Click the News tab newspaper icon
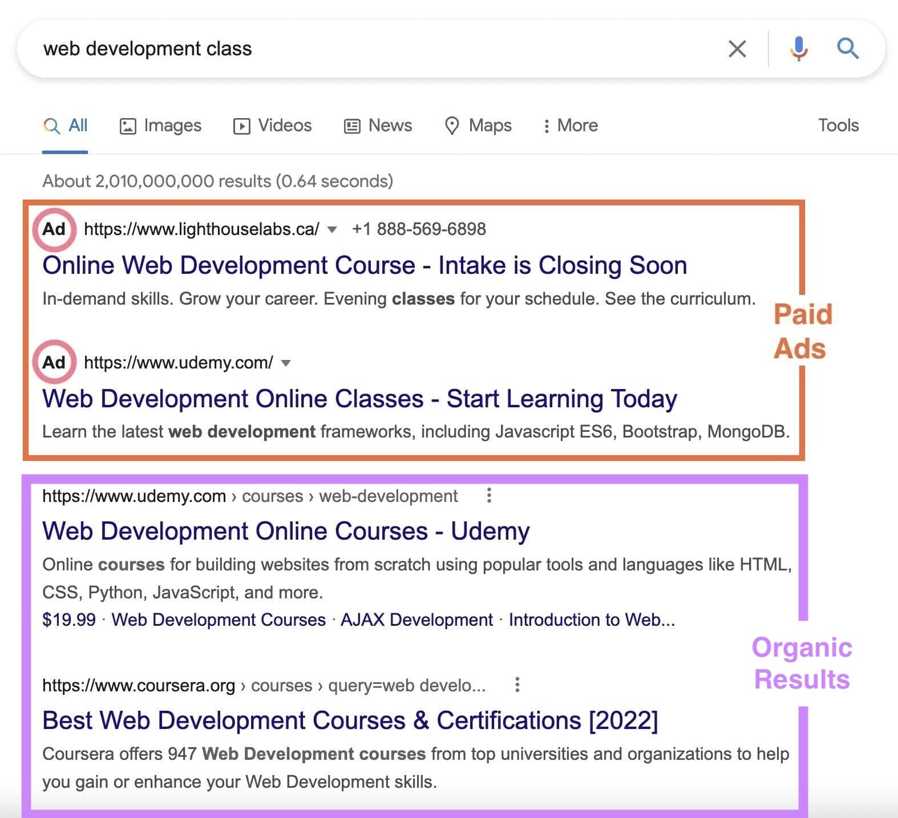Screen dimensions: 898x818 [352, 126]
